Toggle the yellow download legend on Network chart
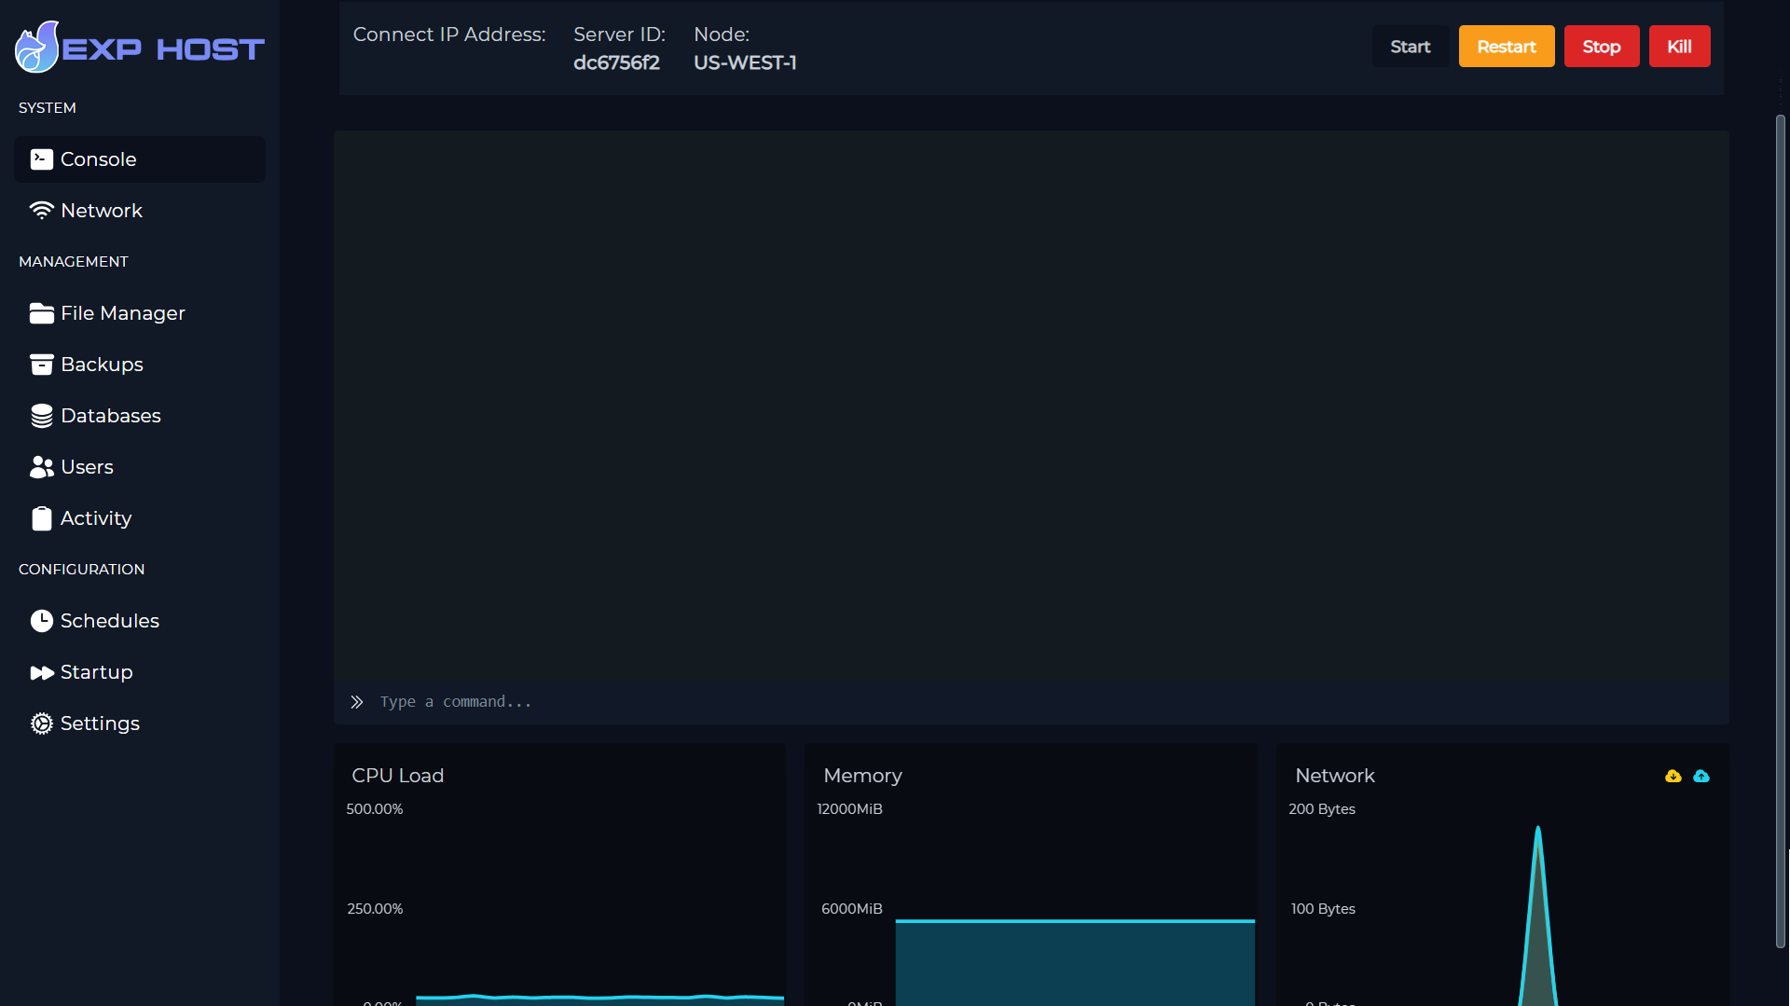 click(x=1673, y=775)
